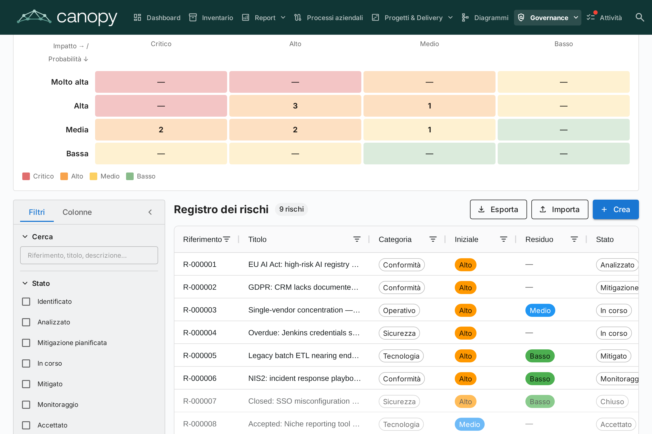Screen dimensions: 652x434
Task: Open the Iniziale column filter icon
Action: (x=503, y=240)
